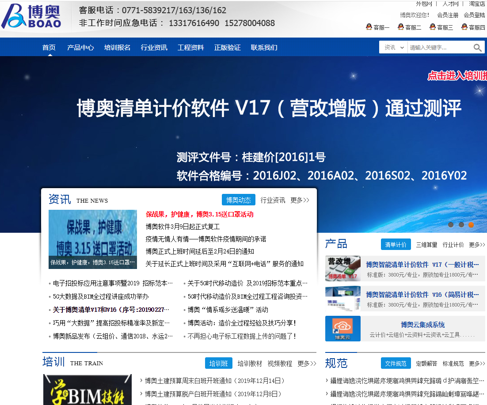This screenshot has height=405, width=487.
Task: Open 关于5G时代移动造价 article
Action: (247, 283)
